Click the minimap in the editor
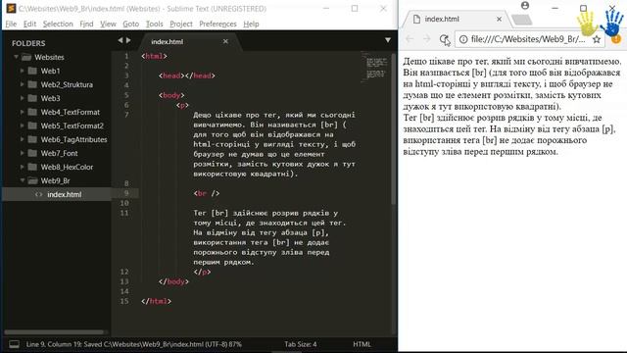Viewport: 627px width, 353px height. point(376,68)
